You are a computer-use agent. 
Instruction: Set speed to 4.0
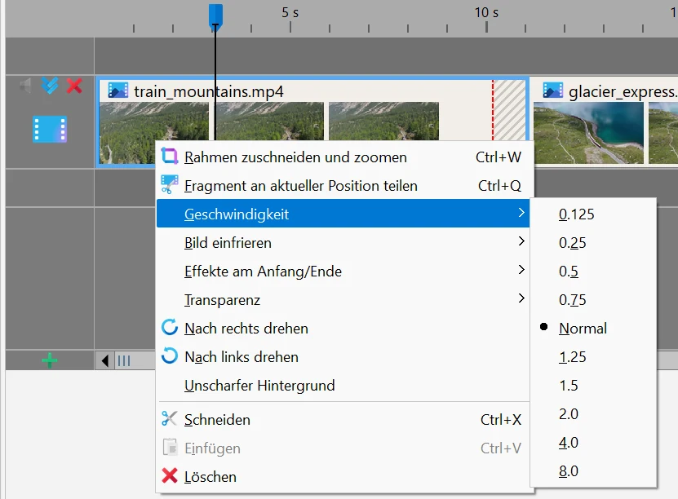click(x=593, y=443)
